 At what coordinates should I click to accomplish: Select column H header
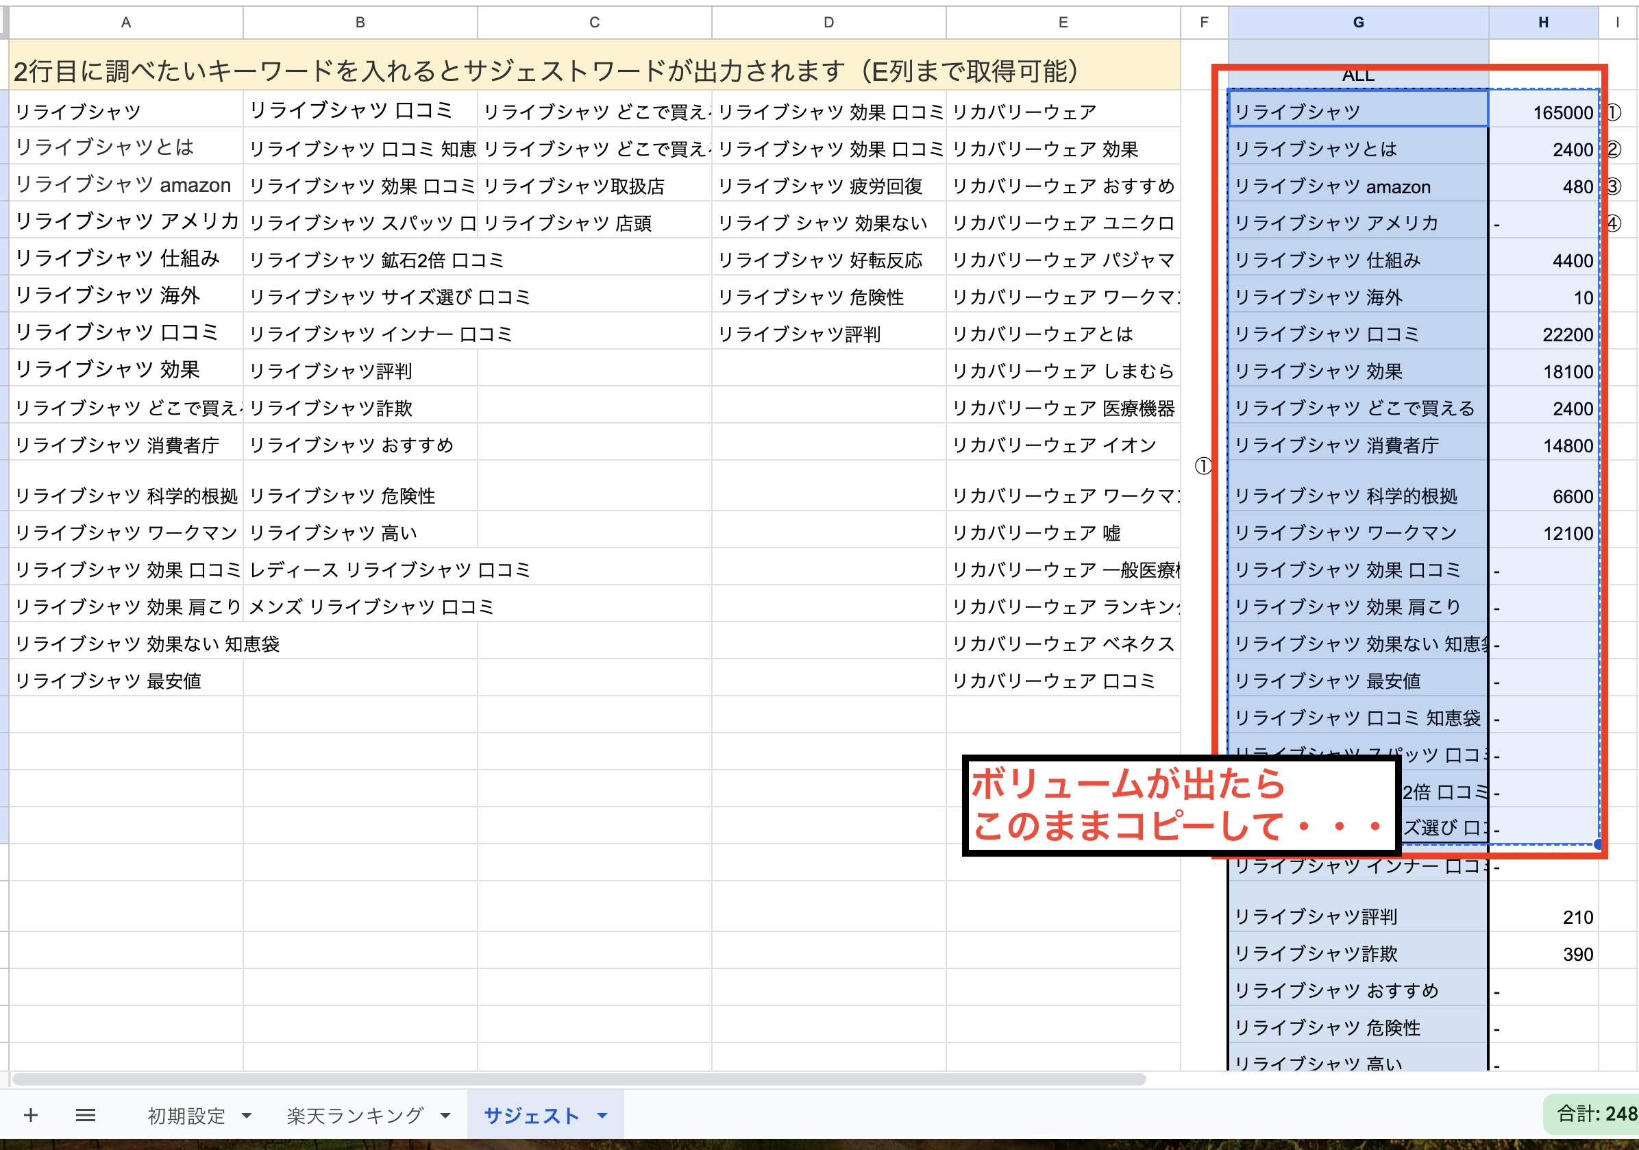[x=1542, y=22]
